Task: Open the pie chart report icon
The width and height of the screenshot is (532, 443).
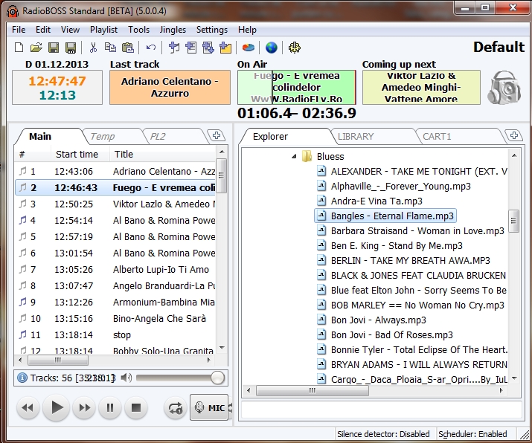Action: click(249, 48)
